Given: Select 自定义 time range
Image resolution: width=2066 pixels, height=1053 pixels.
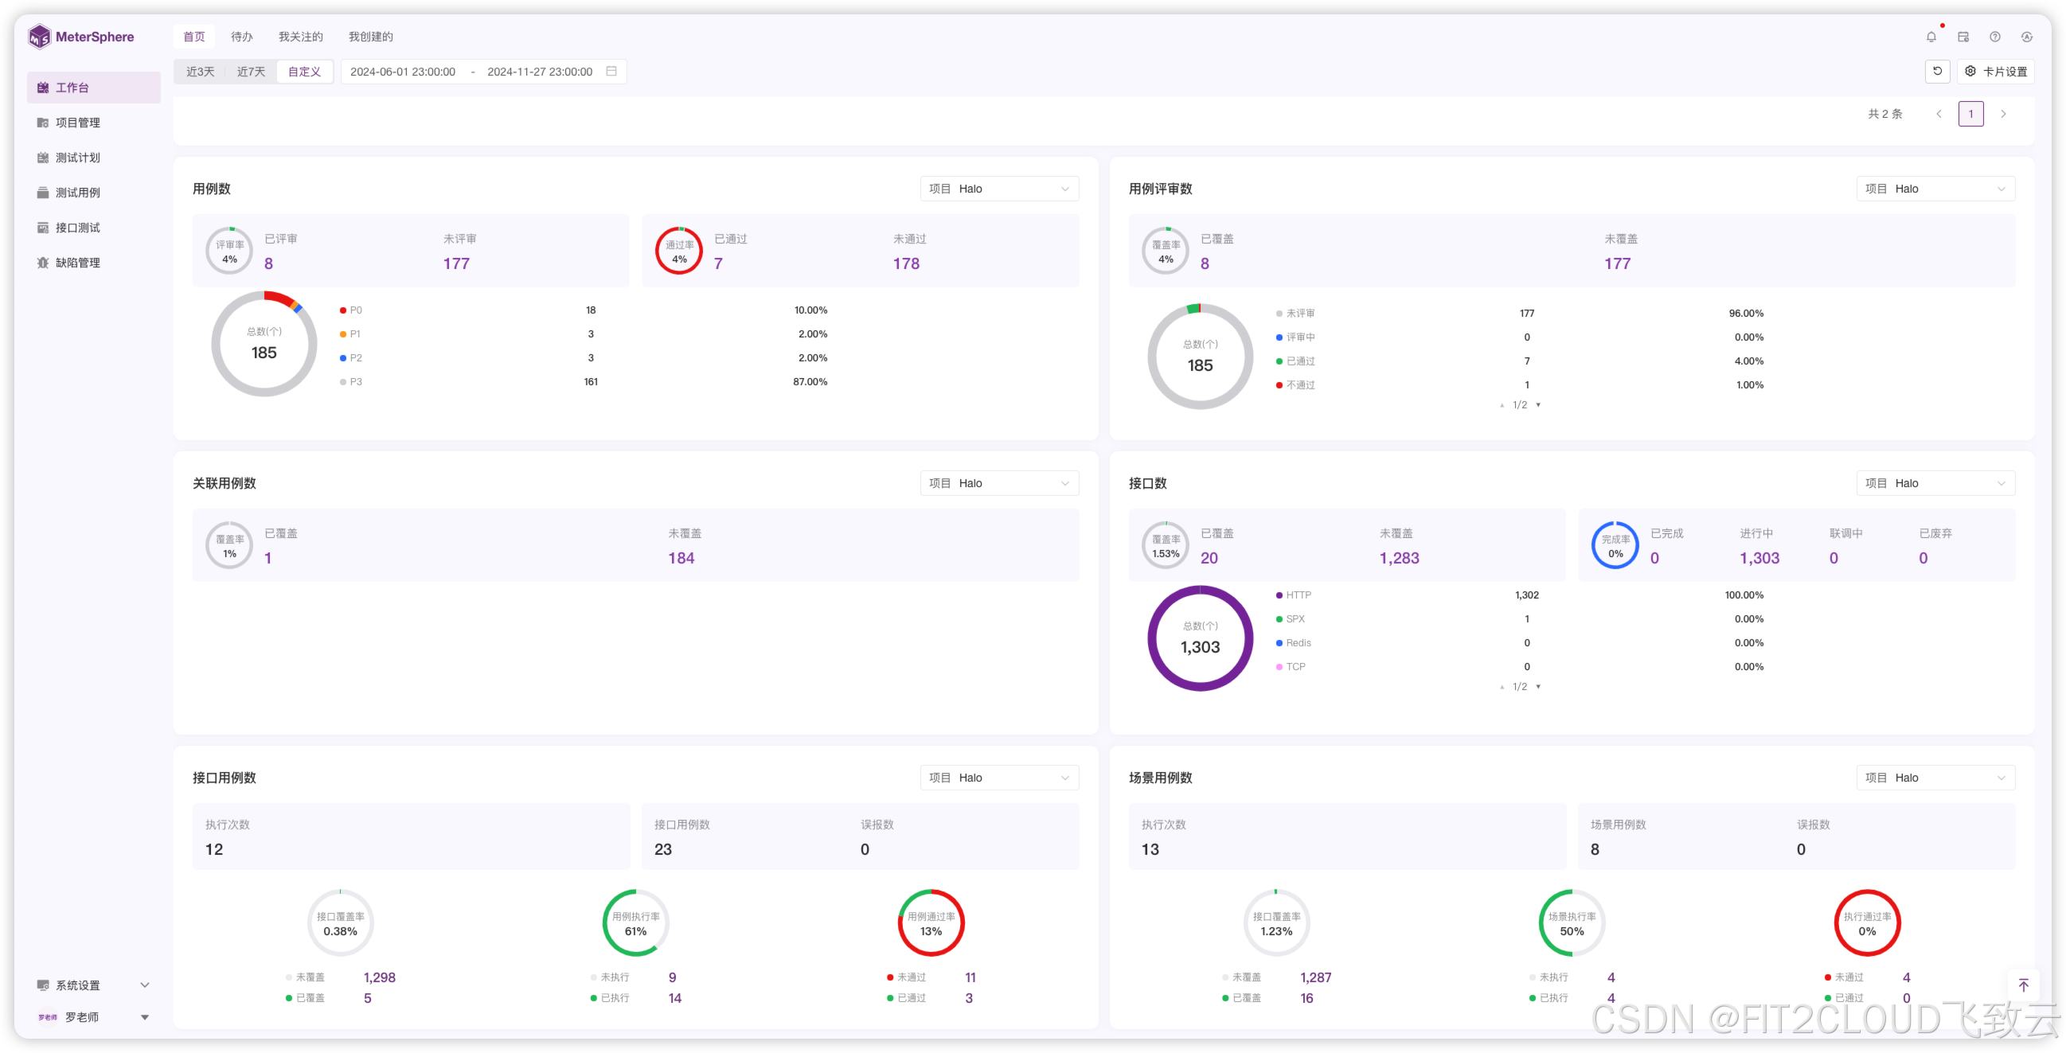Looking at the screenshot, I should pyautogui.click(x=305, y=72).
